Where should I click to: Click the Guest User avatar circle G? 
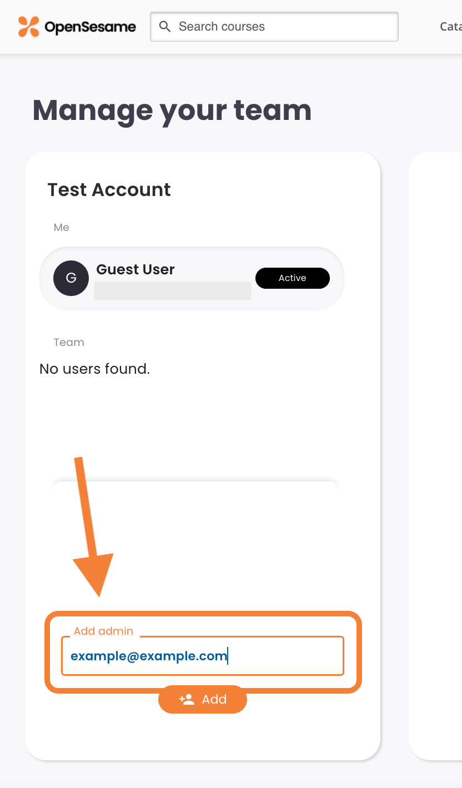[71, 278]
